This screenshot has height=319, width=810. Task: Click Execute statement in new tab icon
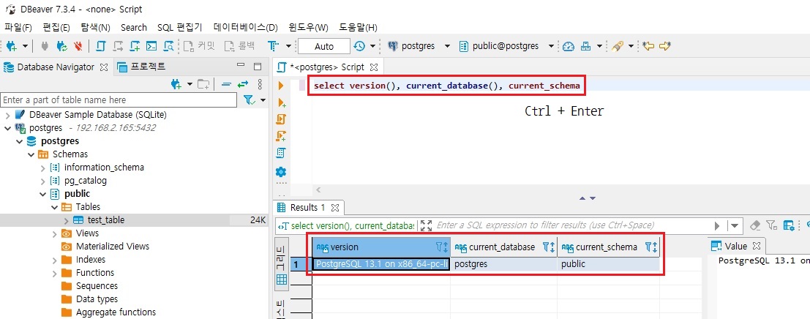pos(282,102)
